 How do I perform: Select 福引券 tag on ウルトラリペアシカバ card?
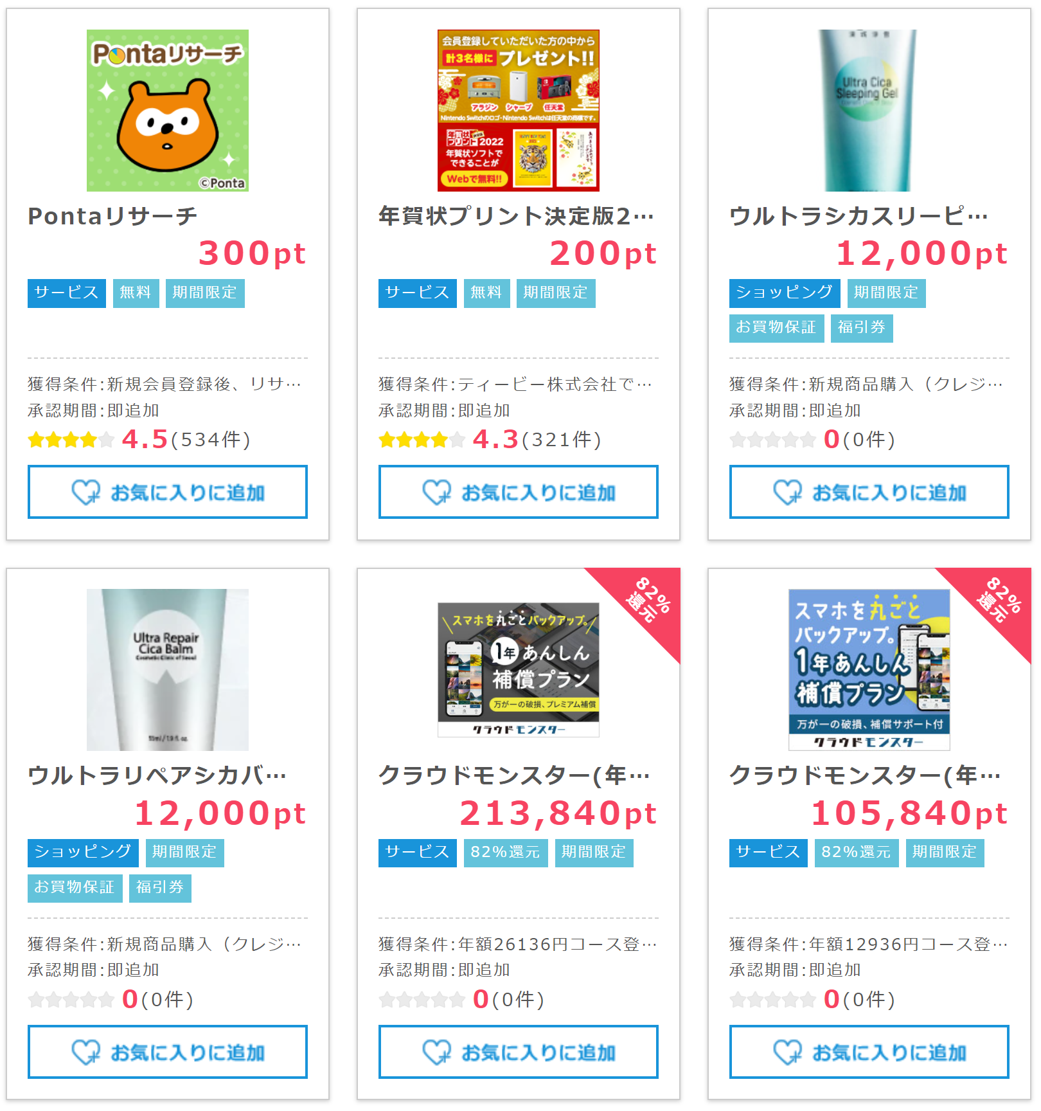(x=160, y=888)
